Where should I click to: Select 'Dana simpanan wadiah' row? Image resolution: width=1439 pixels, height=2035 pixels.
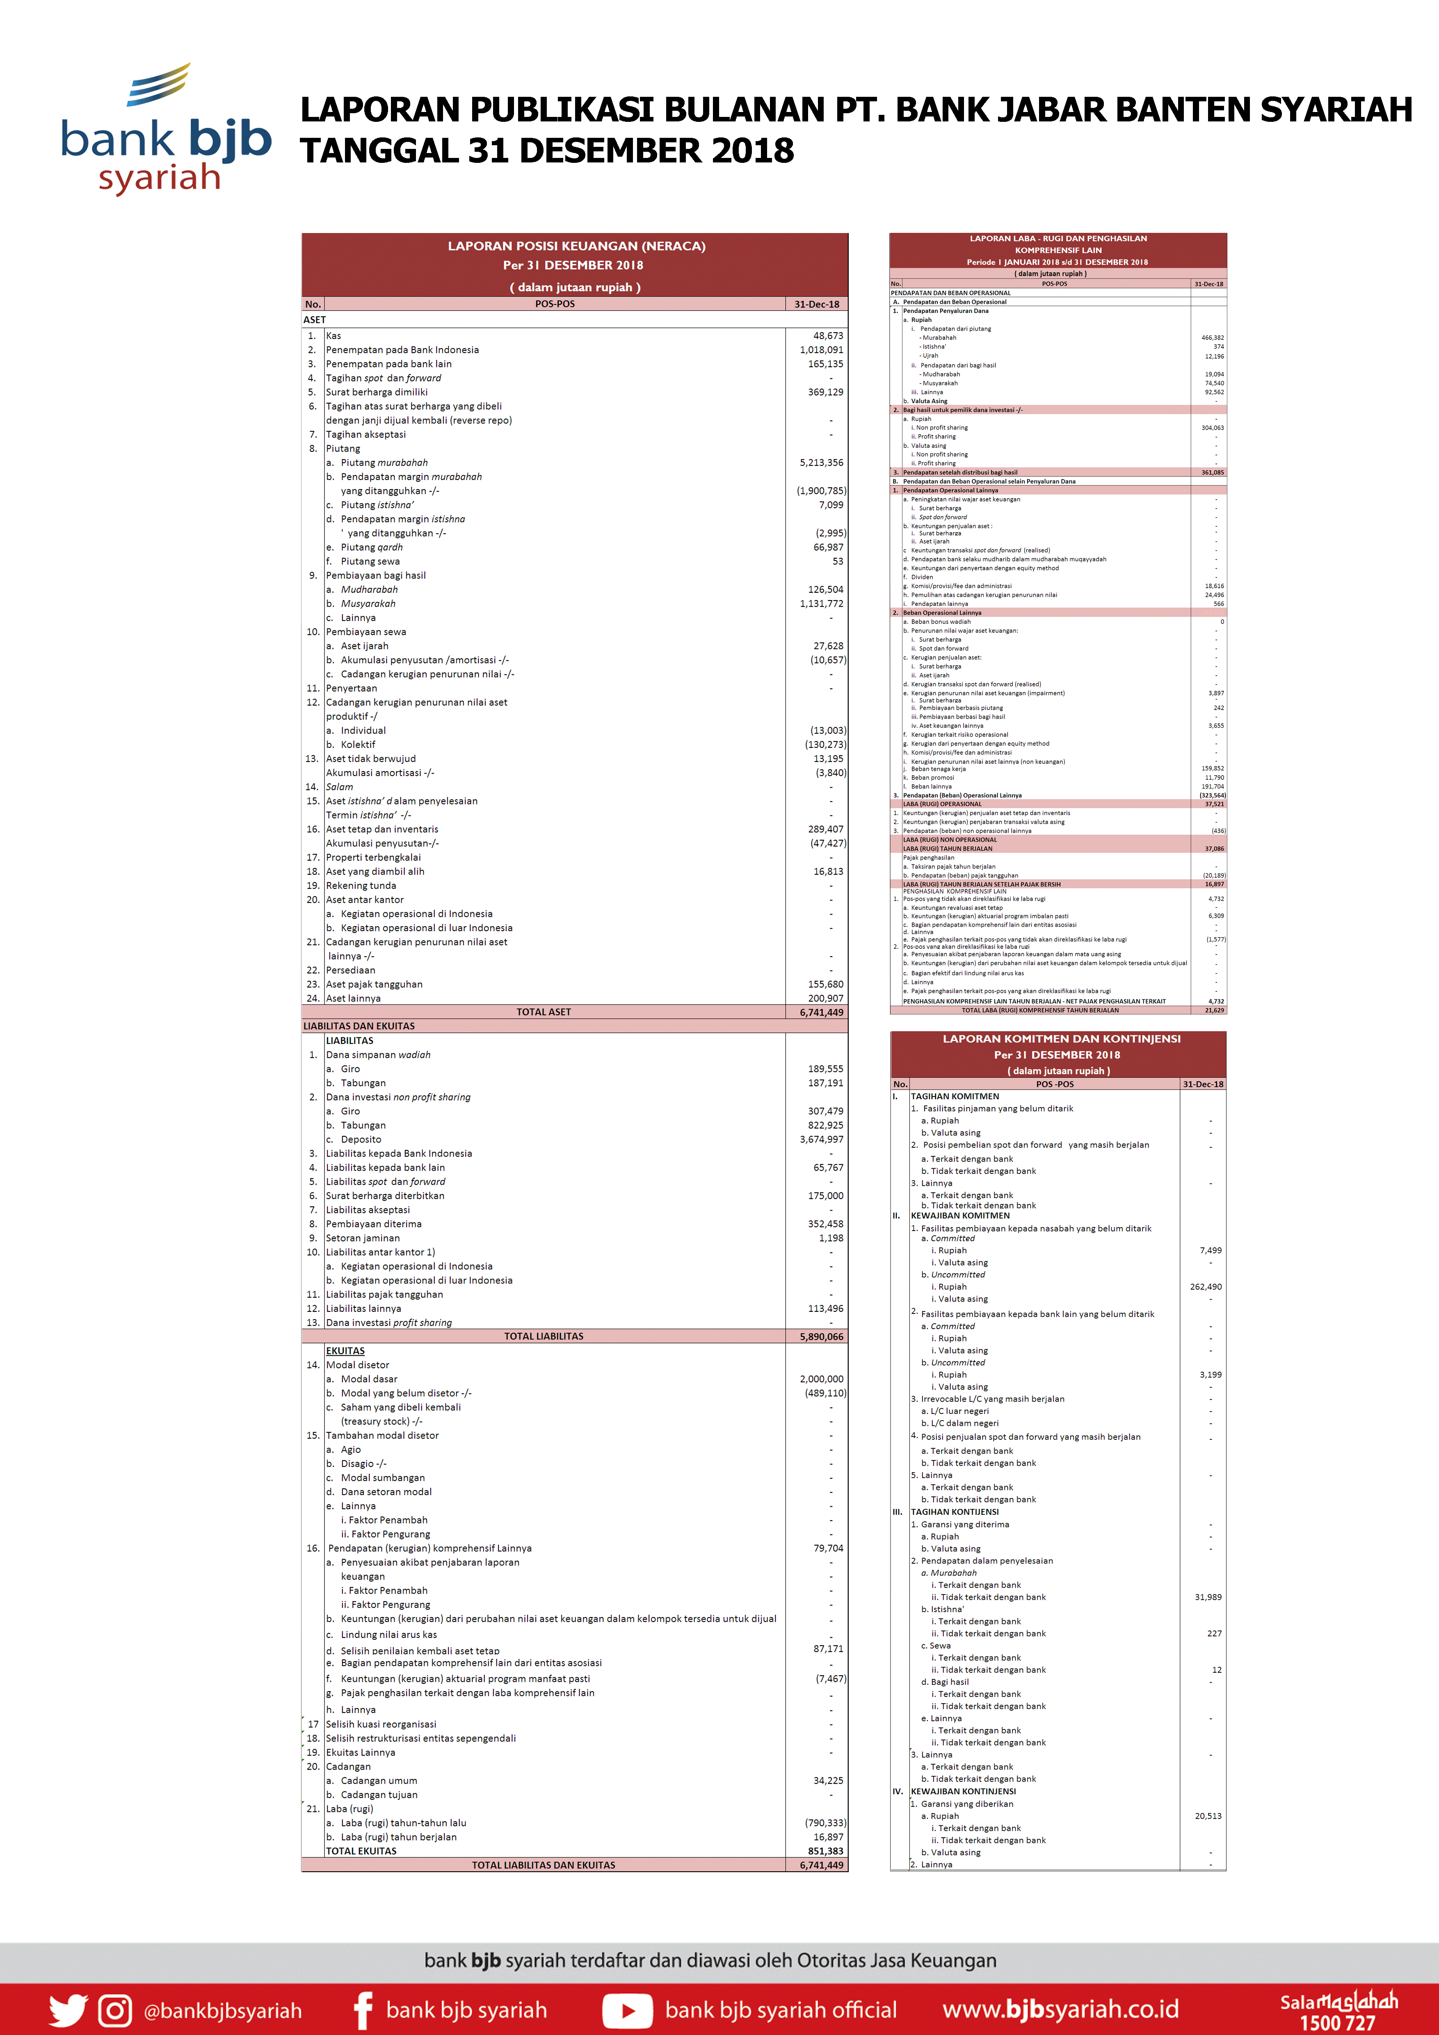click(x=574, y=1055)
